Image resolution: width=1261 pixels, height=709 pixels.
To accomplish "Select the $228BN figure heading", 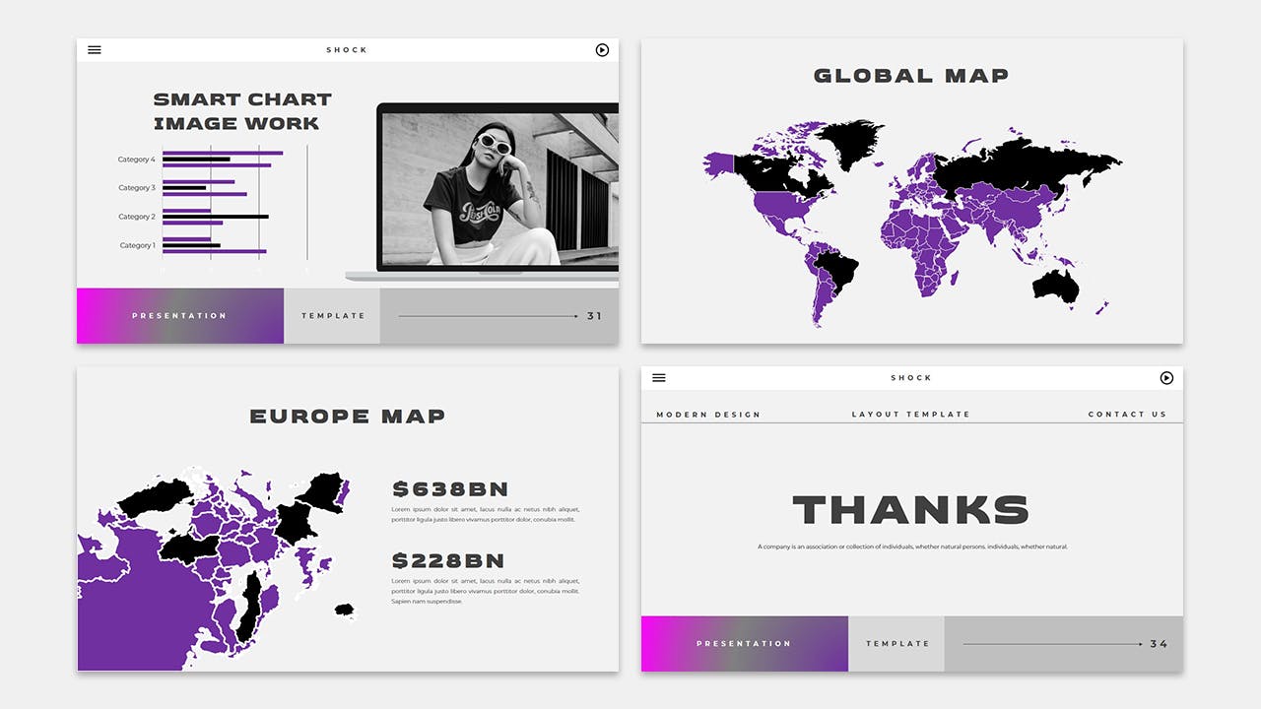I will click(x=448, y=561).
